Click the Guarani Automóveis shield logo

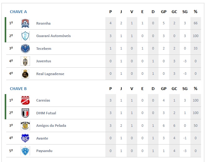(x=25, y=36)
